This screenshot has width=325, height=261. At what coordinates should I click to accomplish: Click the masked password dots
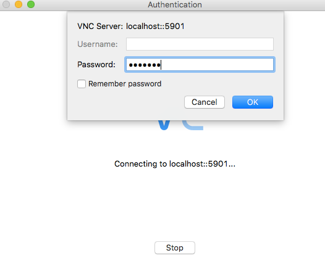[x=145, y=65]
